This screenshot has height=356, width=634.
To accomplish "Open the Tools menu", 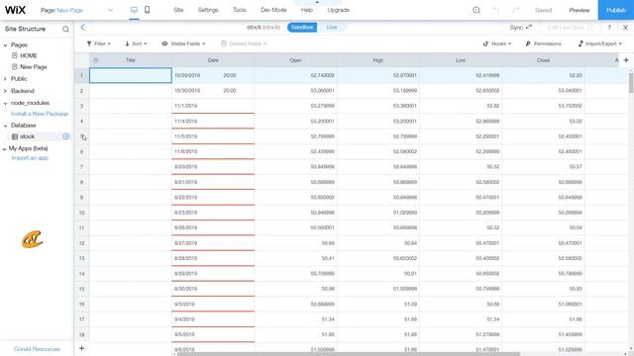I will tap(240, 10).
